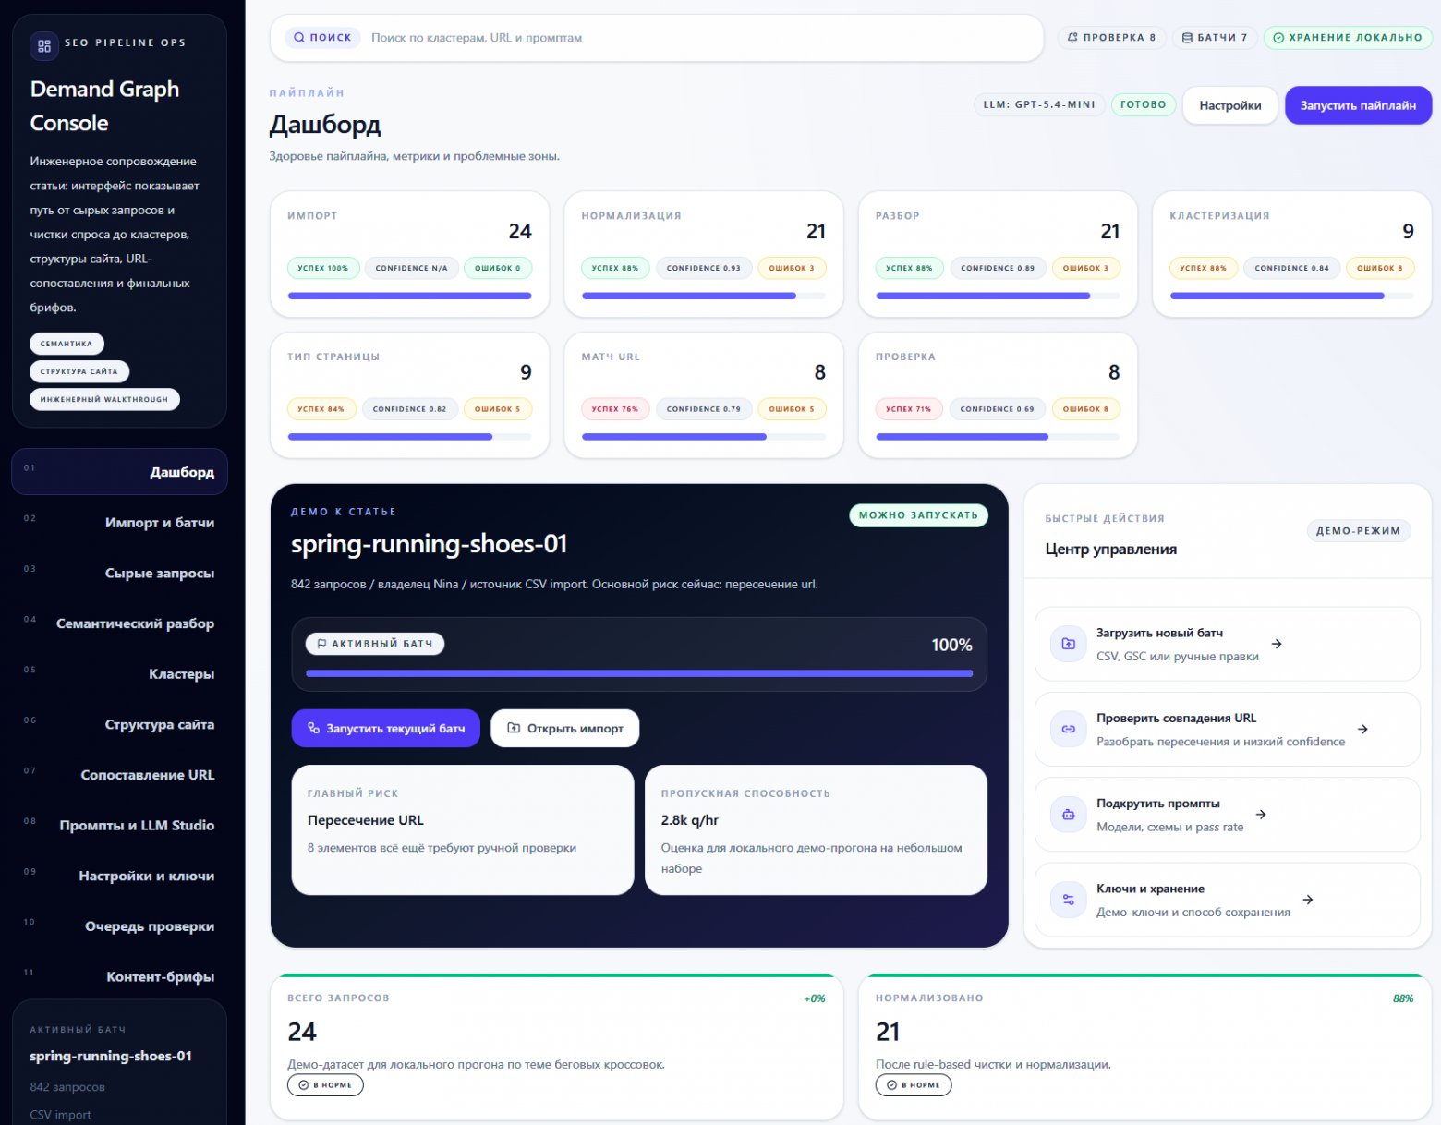The image size is (1441, 1125).
Task: Click the arrow next to Ключи и хранение
Action: pos(1308,900)
